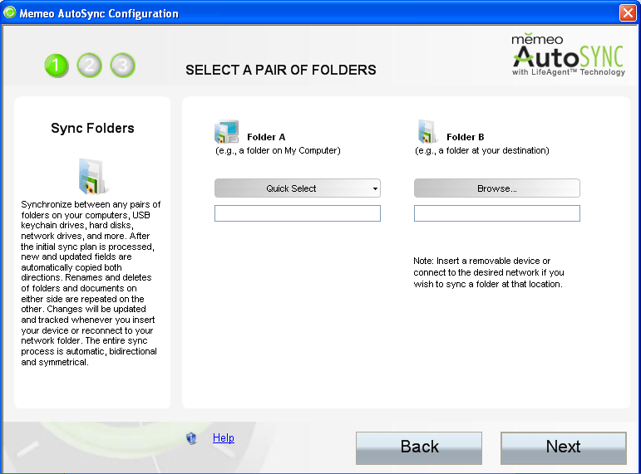Click the step 1 green circle indicator

coord(56,66)
